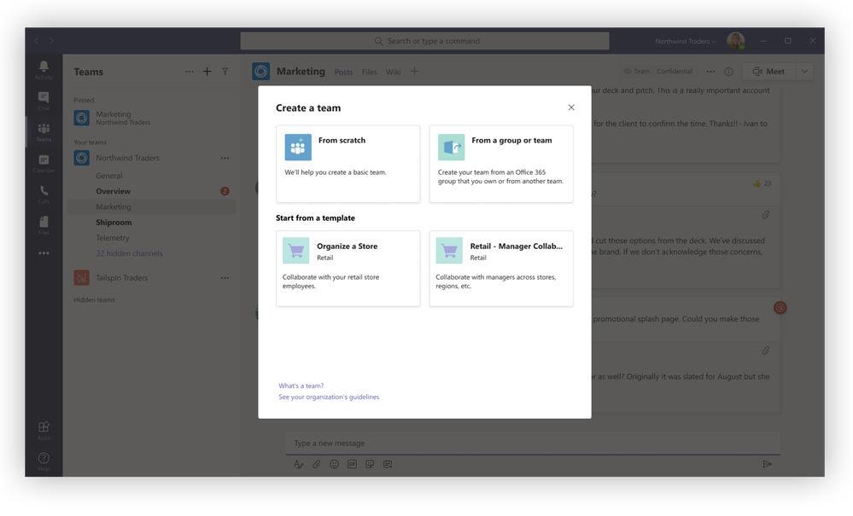This screenshot has height=516, width=853.
Task: Open the Northwind Traders org dropdown
Action: [685, 41]
